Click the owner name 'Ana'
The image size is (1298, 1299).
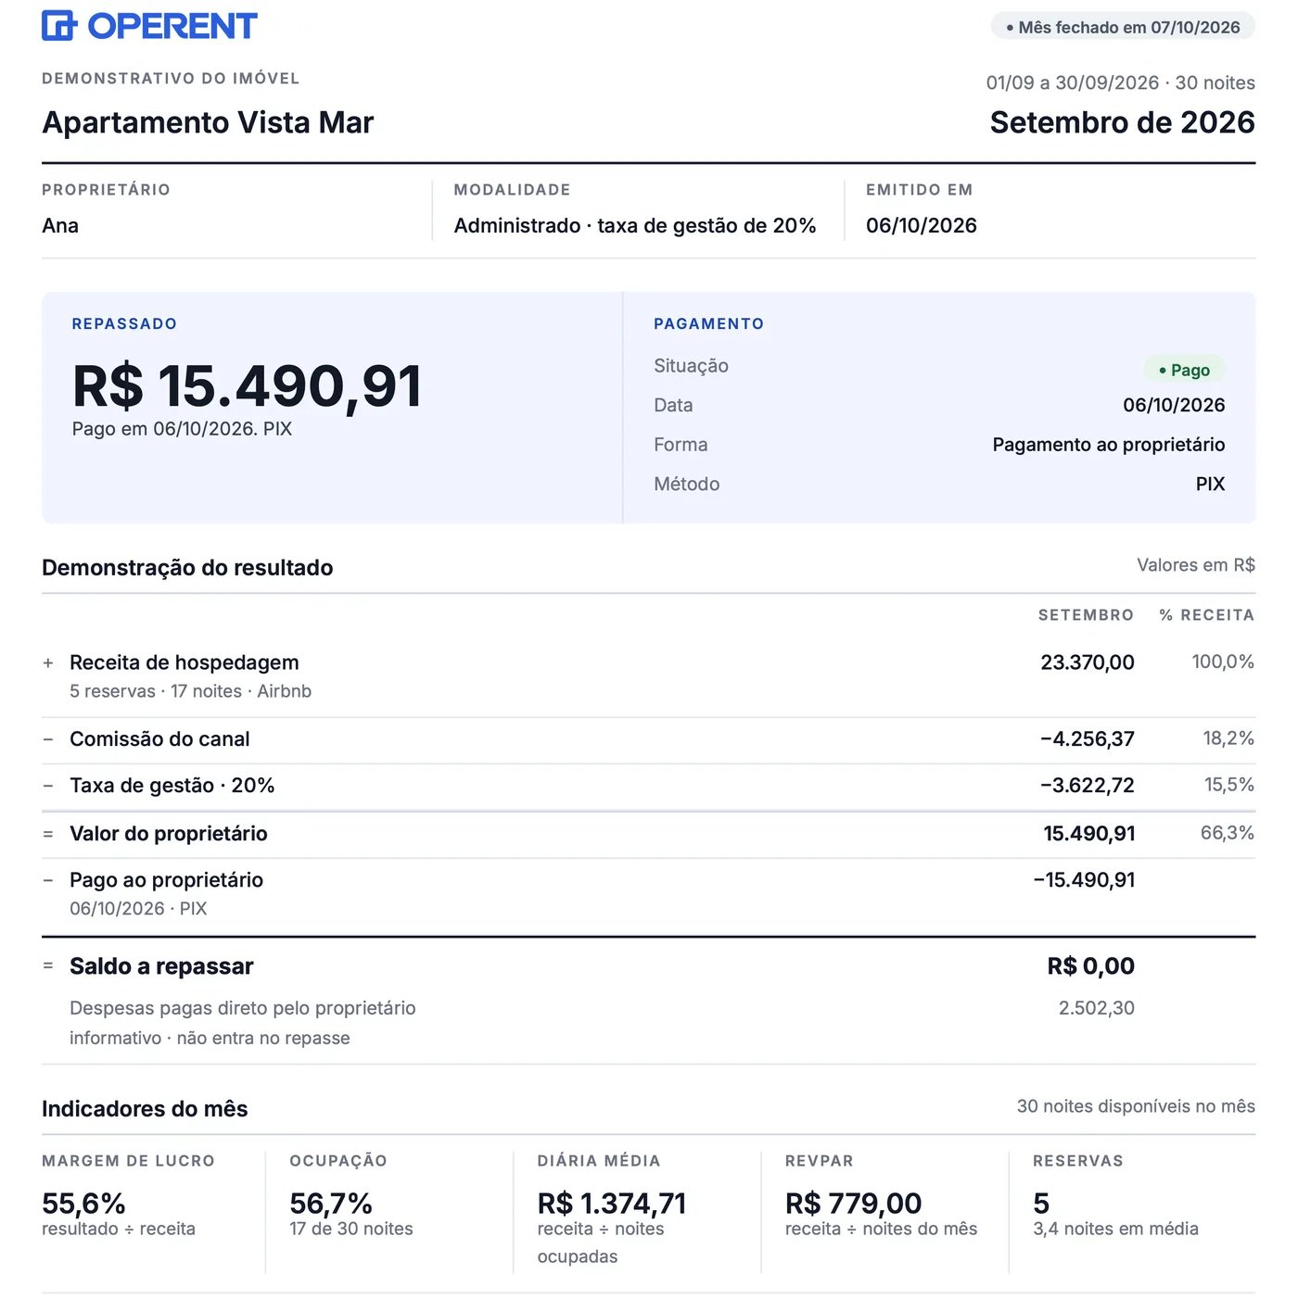click(x=60, y=225)
